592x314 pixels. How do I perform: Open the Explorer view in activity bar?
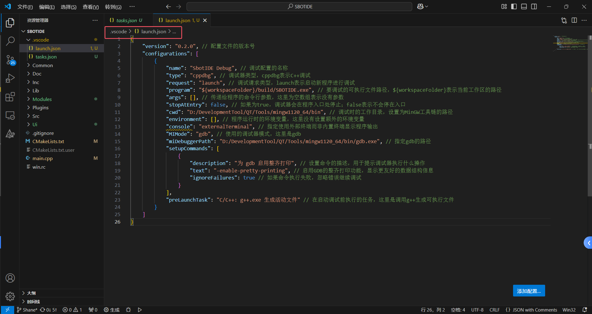pos(10,23)
